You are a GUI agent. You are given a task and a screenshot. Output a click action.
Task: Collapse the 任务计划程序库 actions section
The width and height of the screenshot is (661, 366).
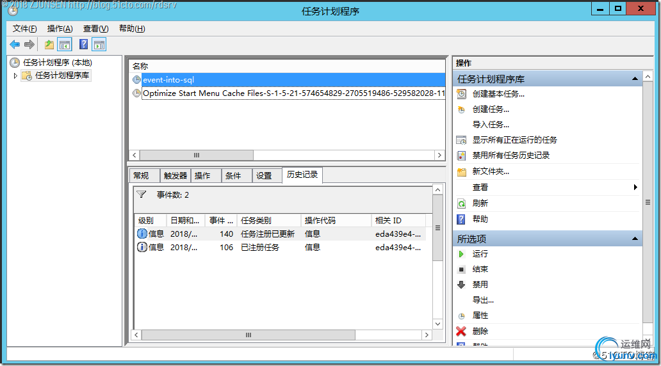[635, 79]
